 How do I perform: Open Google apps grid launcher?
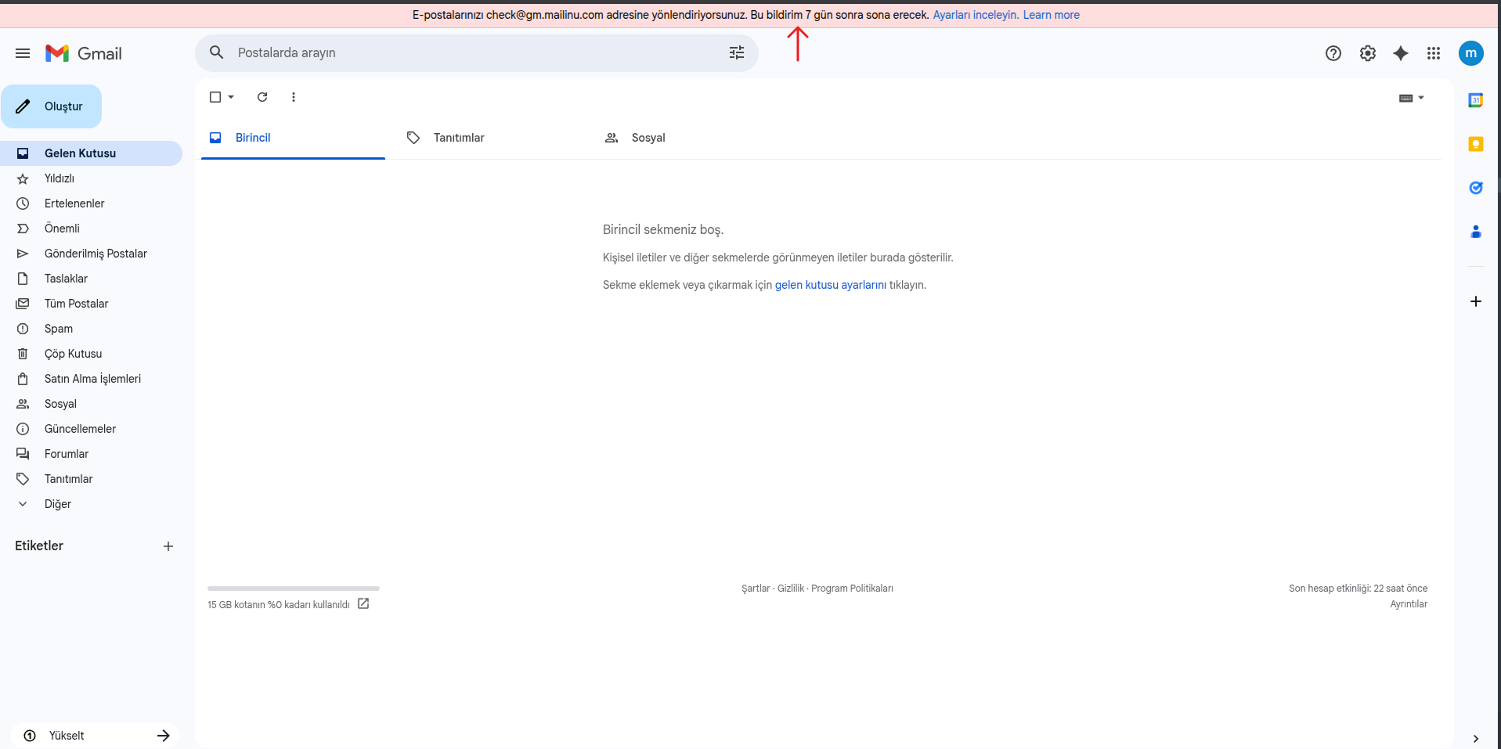1434,53
